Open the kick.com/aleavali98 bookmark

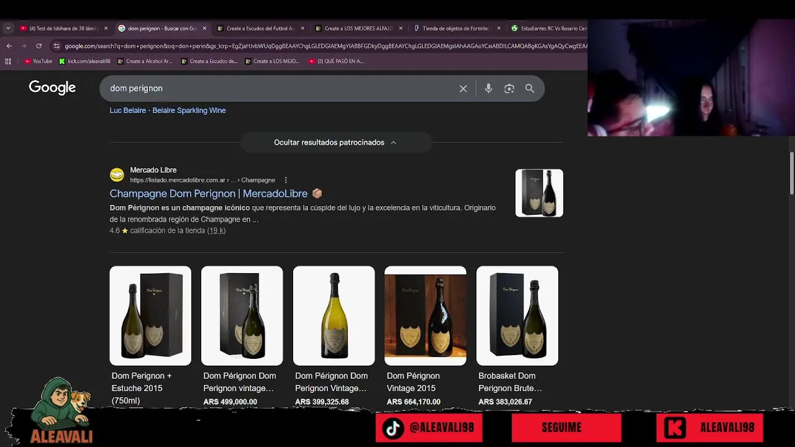pos(84,61)
